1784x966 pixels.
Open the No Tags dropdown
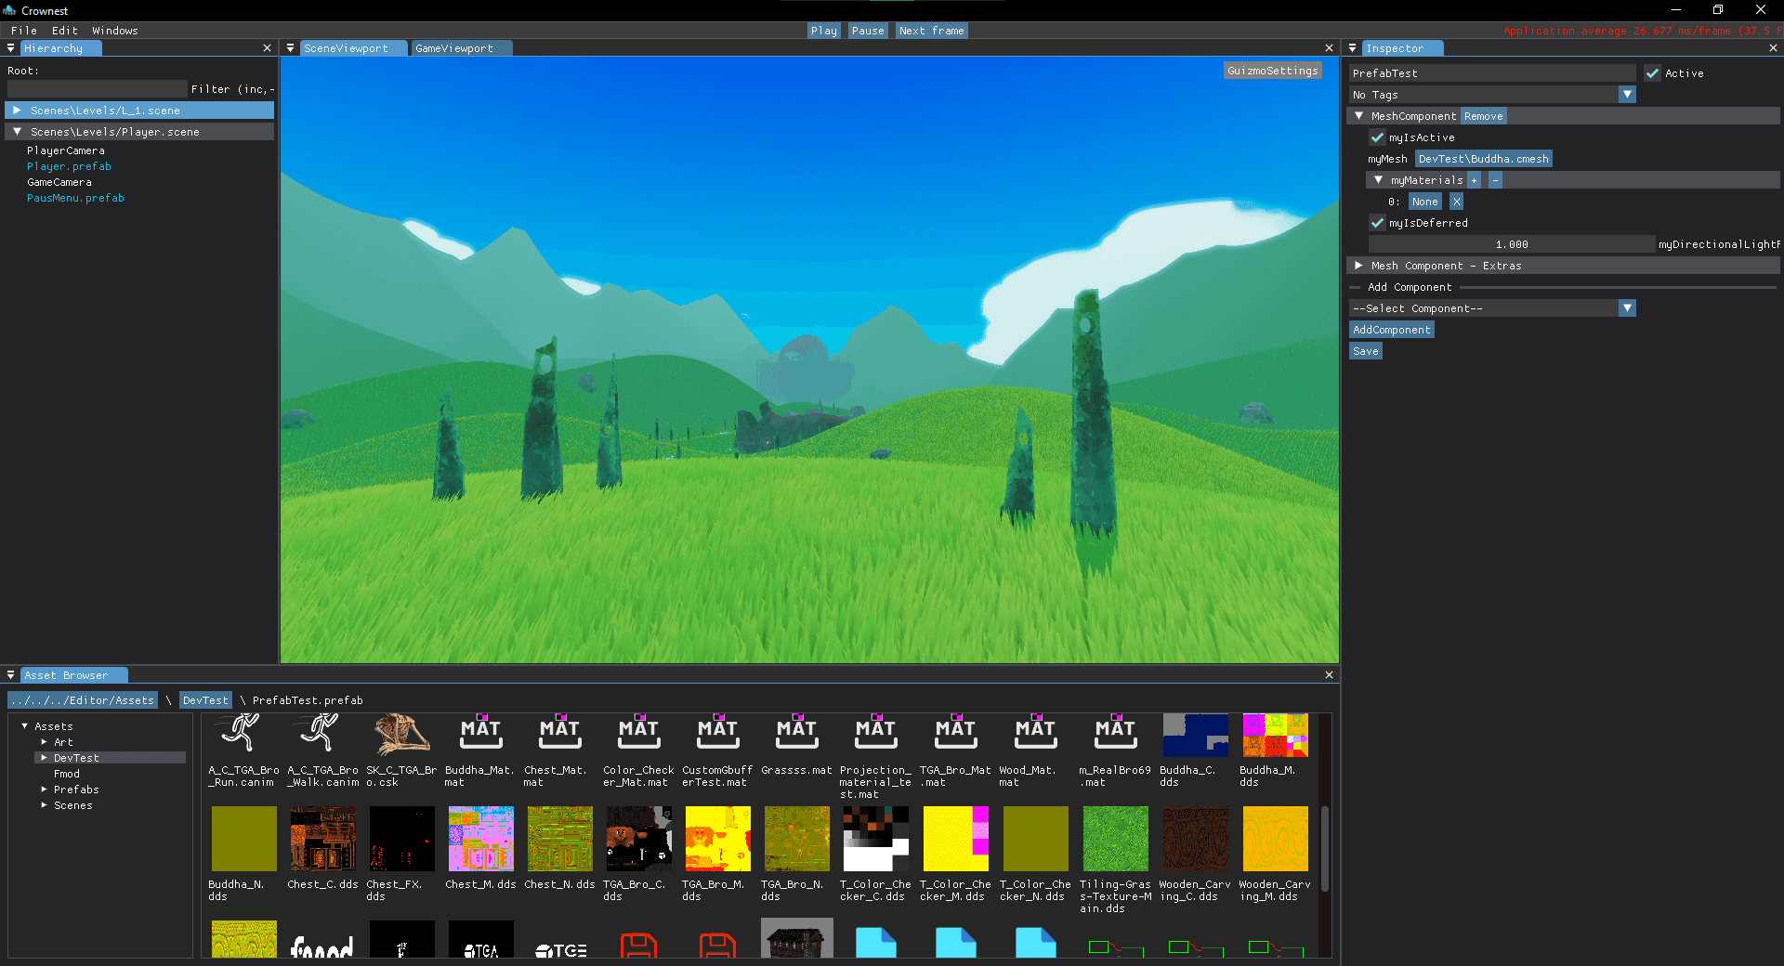[x=1627, y=95]
